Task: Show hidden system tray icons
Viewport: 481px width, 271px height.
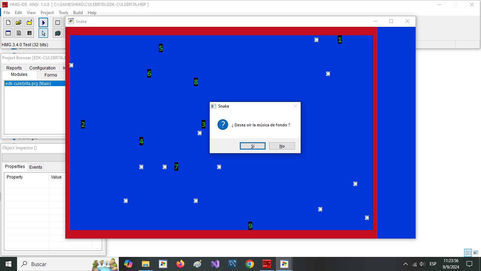Action: [405, 264]
